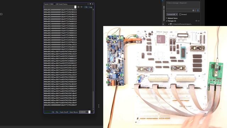Image resolution: width=227 pixels, height=128 pixels.
Task: Collapse the C:\Users repository path node
Action: click(169, 24)
